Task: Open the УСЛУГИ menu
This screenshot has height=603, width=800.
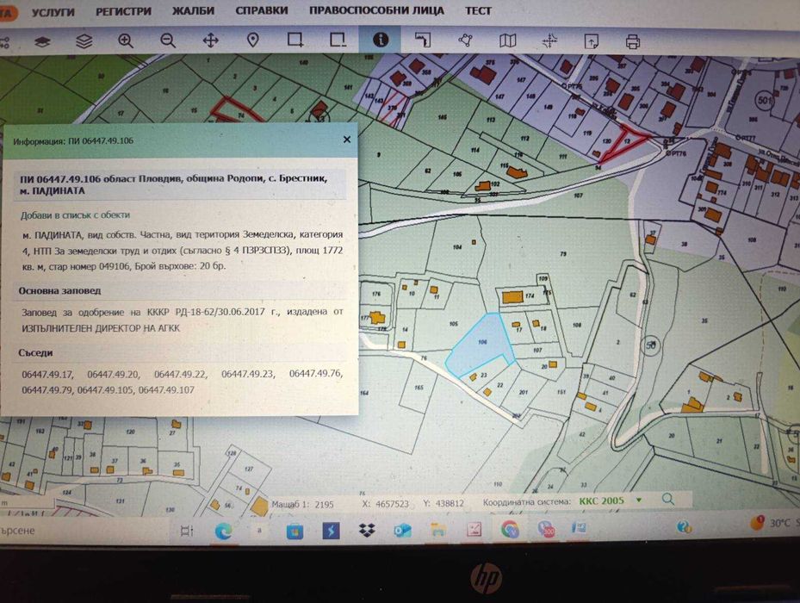Action: pos(53,12)
